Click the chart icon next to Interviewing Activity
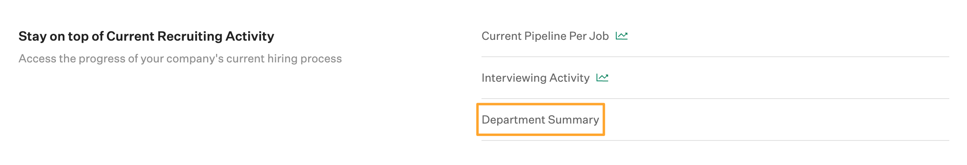The height and width of the screenshot is (165, 967). [602, 78]
